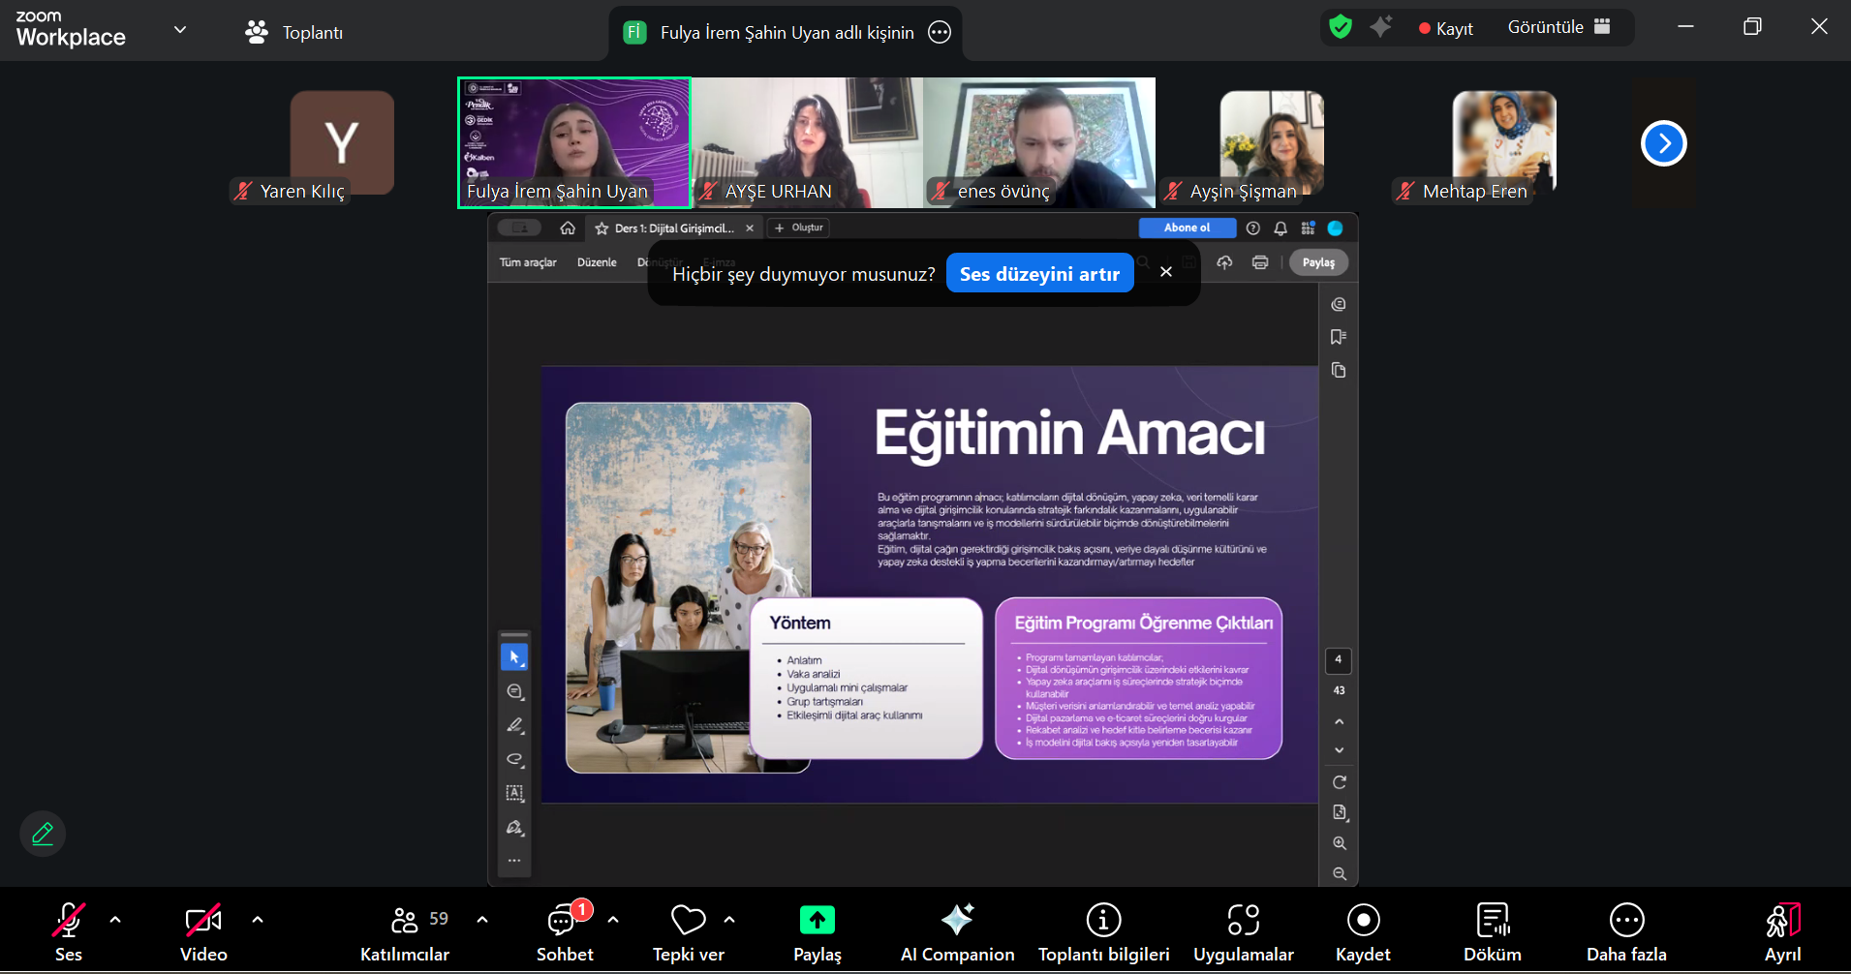
Task: Select Fulya İrem Şahin Uyan's video thumbnail
Action: click(574, 142)
